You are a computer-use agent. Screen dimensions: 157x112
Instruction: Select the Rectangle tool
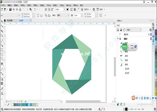pyautogui.click(x=2, y=50)
